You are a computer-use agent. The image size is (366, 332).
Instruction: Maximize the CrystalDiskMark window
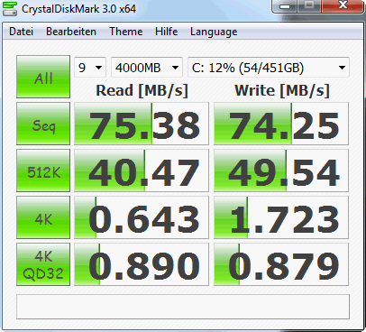coord(309,6)
